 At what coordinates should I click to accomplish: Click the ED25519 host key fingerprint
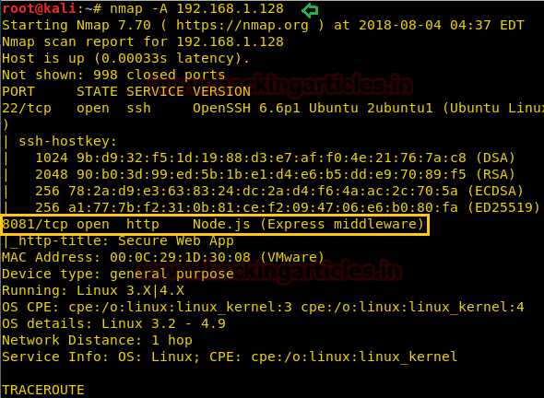(263, 207)
